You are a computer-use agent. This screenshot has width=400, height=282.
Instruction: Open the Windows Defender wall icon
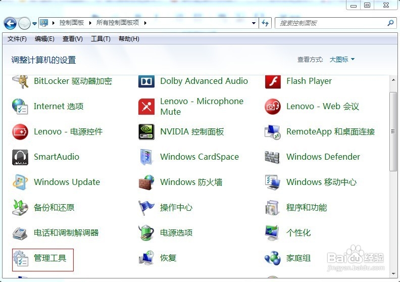(x=272, y=157)
